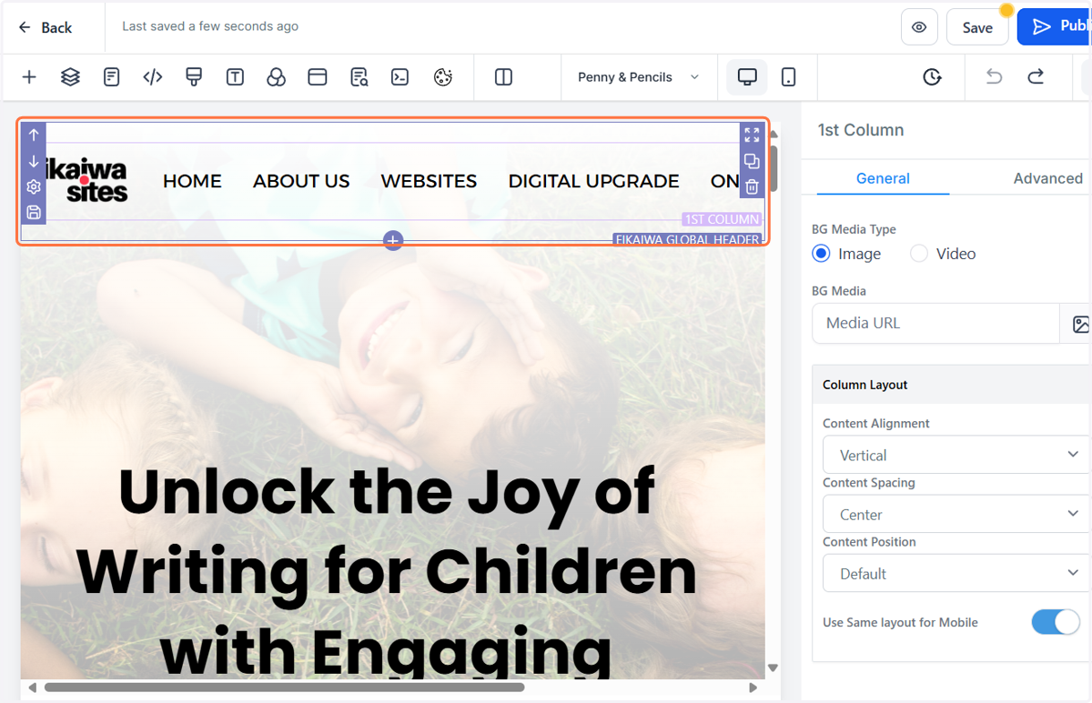Open the version history clock icon
1092x703 pixels.
932,77
